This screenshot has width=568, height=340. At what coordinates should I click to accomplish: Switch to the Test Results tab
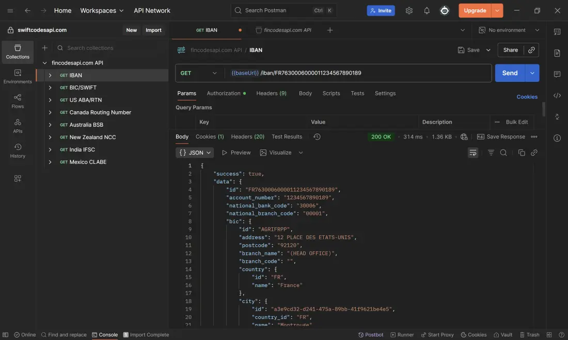click(x=287, y=137)
